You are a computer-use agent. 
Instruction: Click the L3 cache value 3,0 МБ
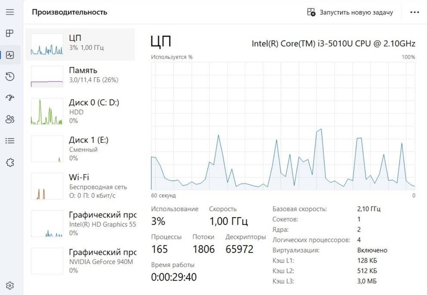pyautogui.click(x=367, y=281)
